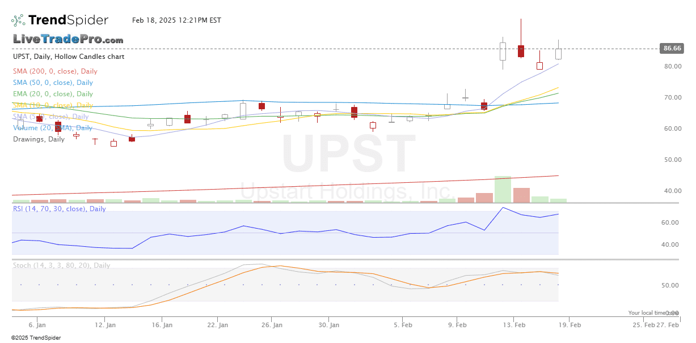Toggle the SMA (200, 0, close) legend entry
Image resolution: width=696 pixels, height=343 pixels.
(55, 71)
